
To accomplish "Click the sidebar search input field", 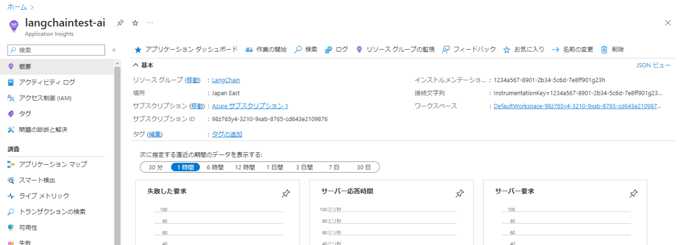I will click(x=56, y=50).
